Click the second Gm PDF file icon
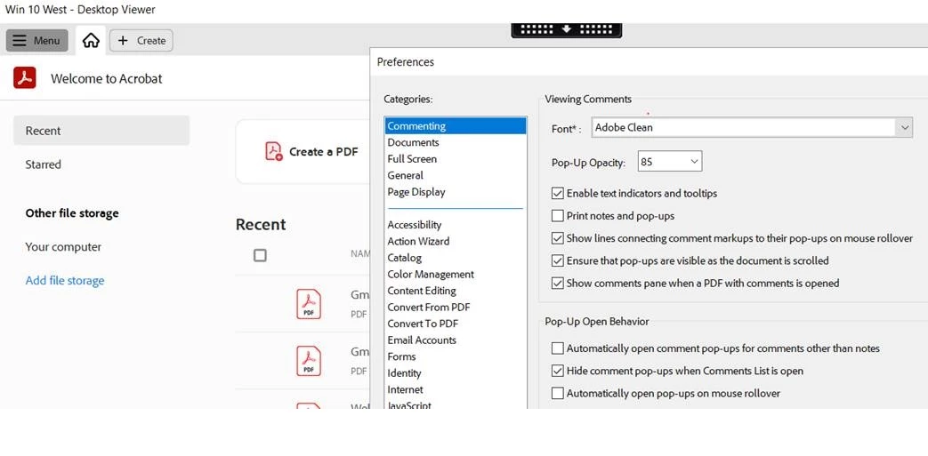Image resolution: width=928 pixels, height=456 pixels. click(x=309, y=360)
